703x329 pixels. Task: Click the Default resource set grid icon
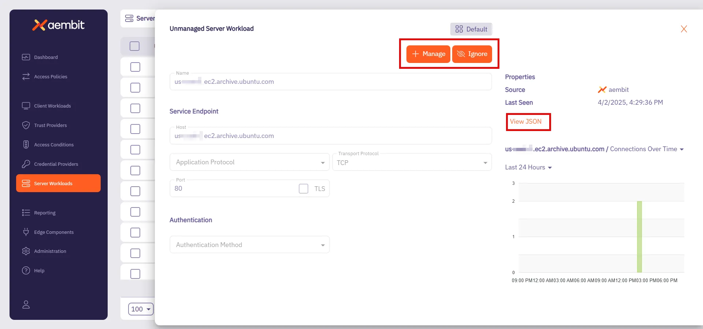coord(459,29)
